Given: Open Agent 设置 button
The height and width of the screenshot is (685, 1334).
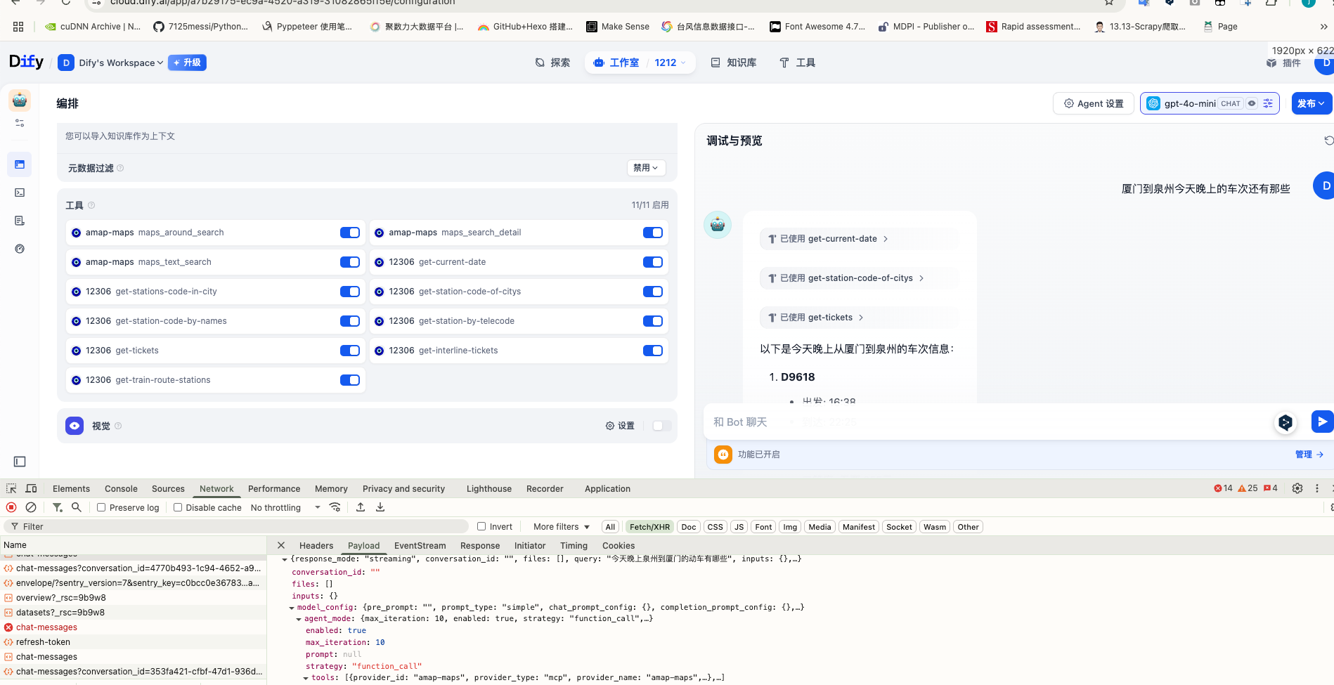Looking at the screenshot, I should (x=1094, y=103).
